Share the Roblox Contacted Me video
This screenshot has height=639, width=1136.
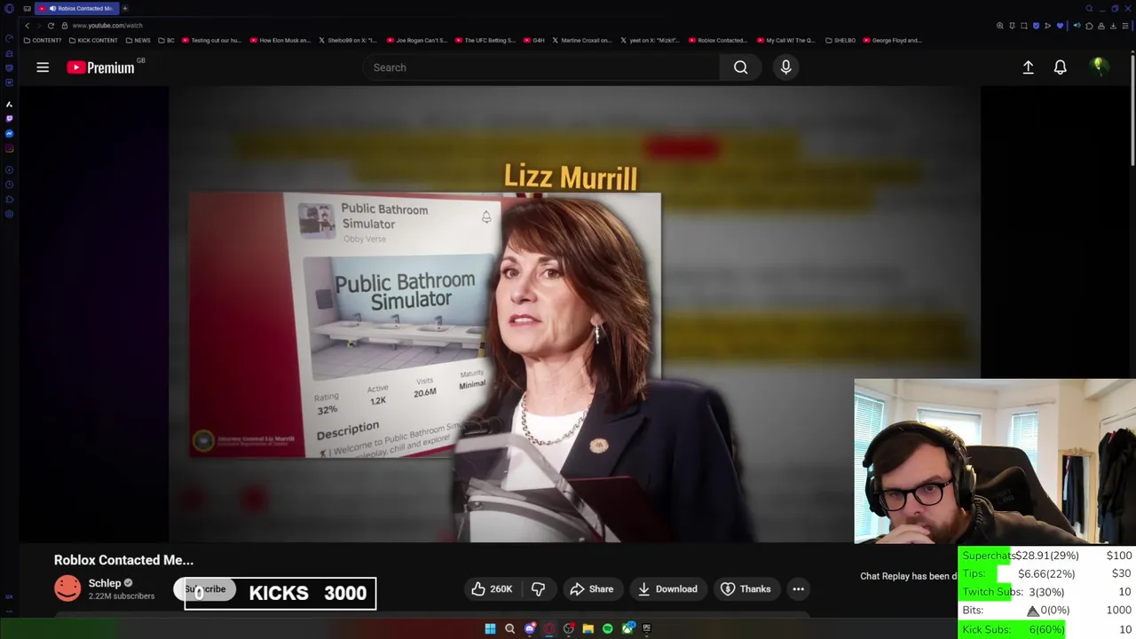(x=592, y=588)
